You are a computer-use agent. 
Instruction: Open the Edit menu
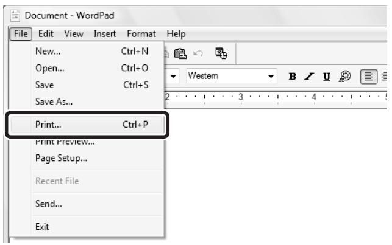[x=46, y=33]
